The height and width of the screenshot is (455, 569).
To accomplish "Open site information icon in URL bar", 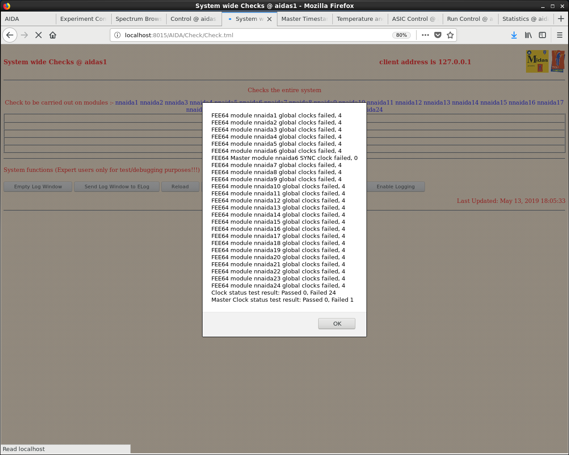I will tap(117, 35).
